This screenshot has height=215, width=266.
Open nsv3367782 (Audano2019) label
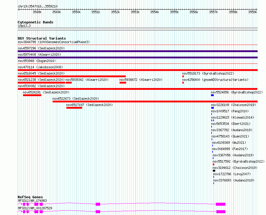click(232, 130)
